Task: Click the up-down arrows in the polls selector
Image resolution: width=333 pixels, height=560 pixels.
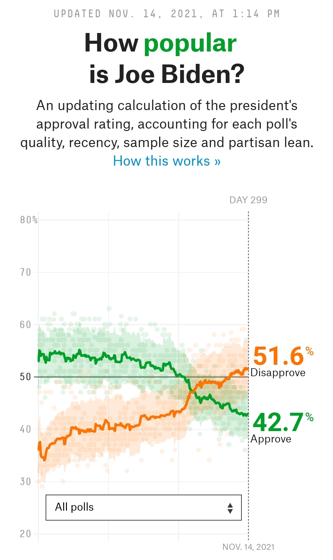Action: click(230, 508)
